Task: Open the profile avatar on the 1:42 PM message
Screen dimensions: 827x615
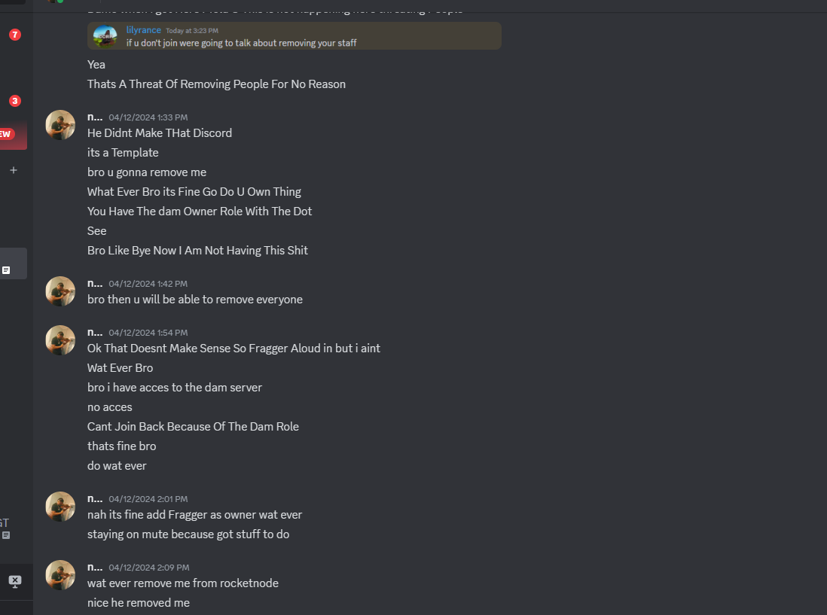Action: (60, 291)
